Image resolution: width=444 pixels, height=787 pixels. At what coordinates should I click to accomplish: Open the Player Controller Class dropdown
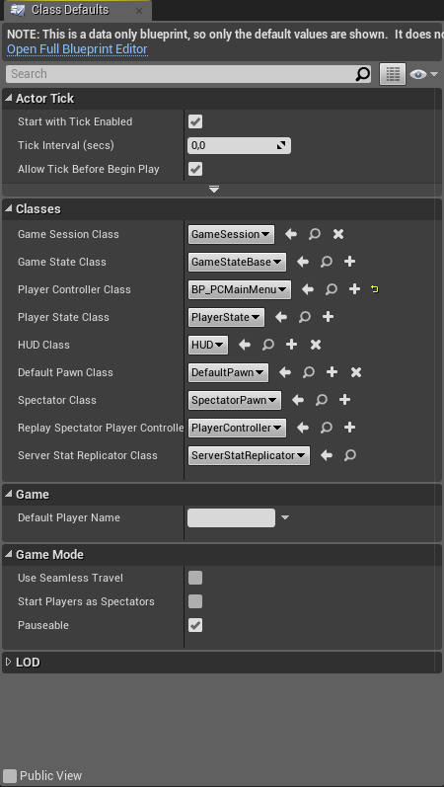click(240, 289)
